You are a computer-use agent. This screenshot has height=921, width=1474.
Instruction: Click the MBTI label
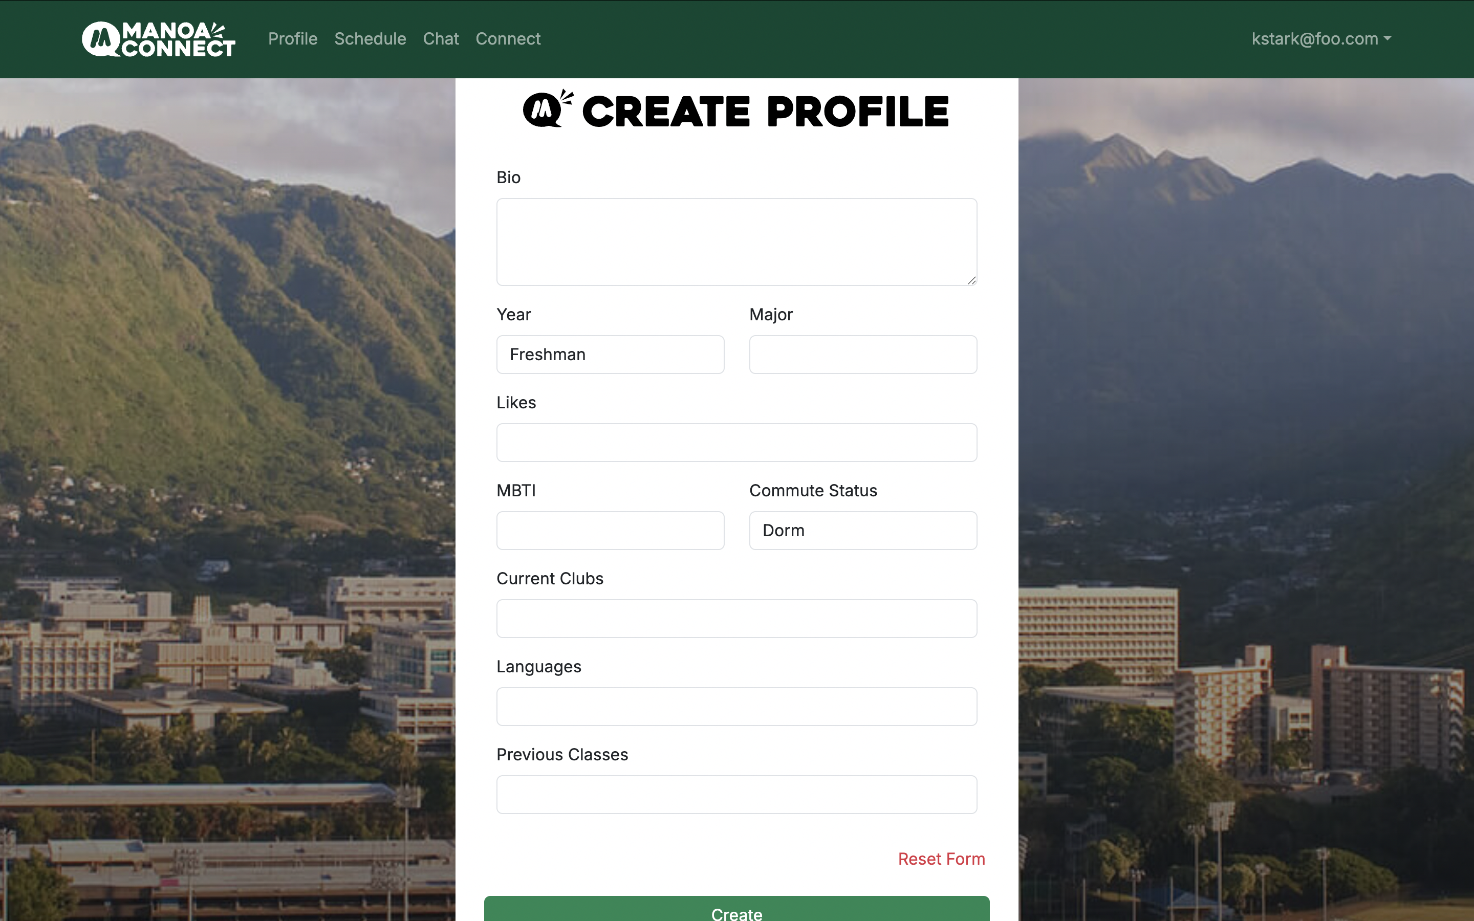pos(516,490)
